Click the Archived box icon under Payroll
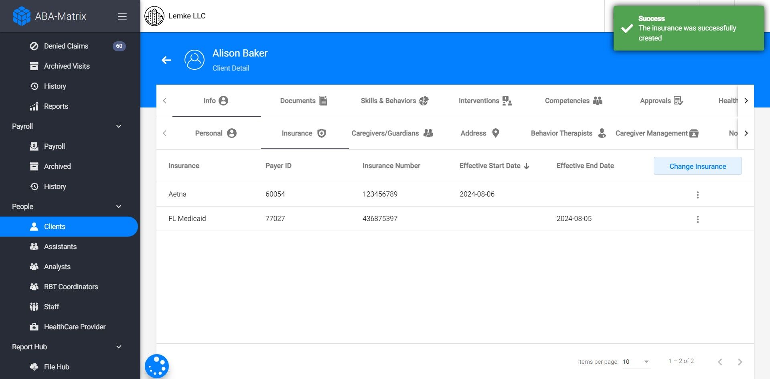The height and width of the screenshot is (379, 770). [34, 166]
